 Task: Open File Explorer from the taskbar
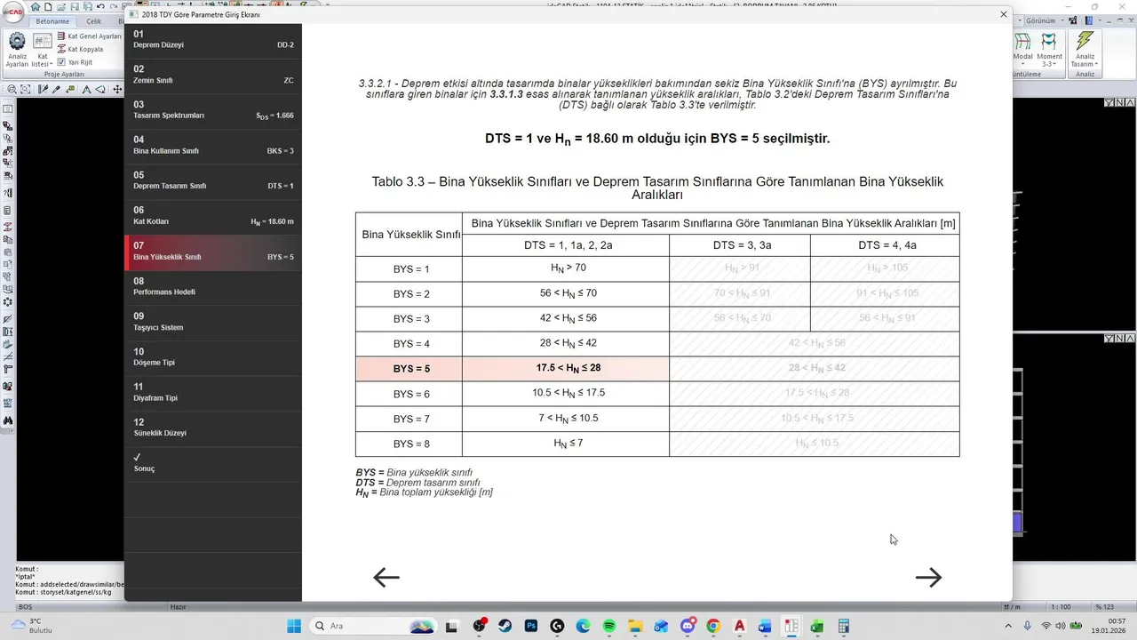pyautogui.click(x=635, y=626)
